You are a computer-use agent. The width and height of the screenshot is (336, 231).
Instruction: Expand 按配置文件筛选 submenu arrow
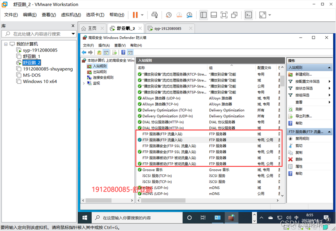(x=329, y=81)
